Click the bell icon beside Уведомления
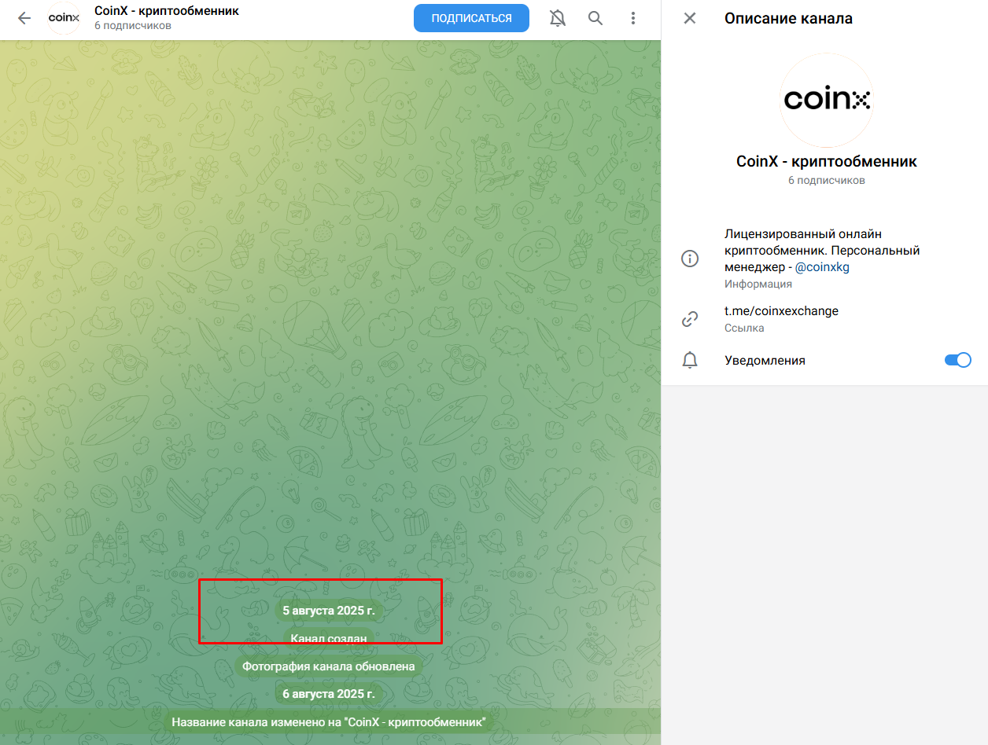The width and height of the screenshot is (988, 745). [x=690, y=360]
